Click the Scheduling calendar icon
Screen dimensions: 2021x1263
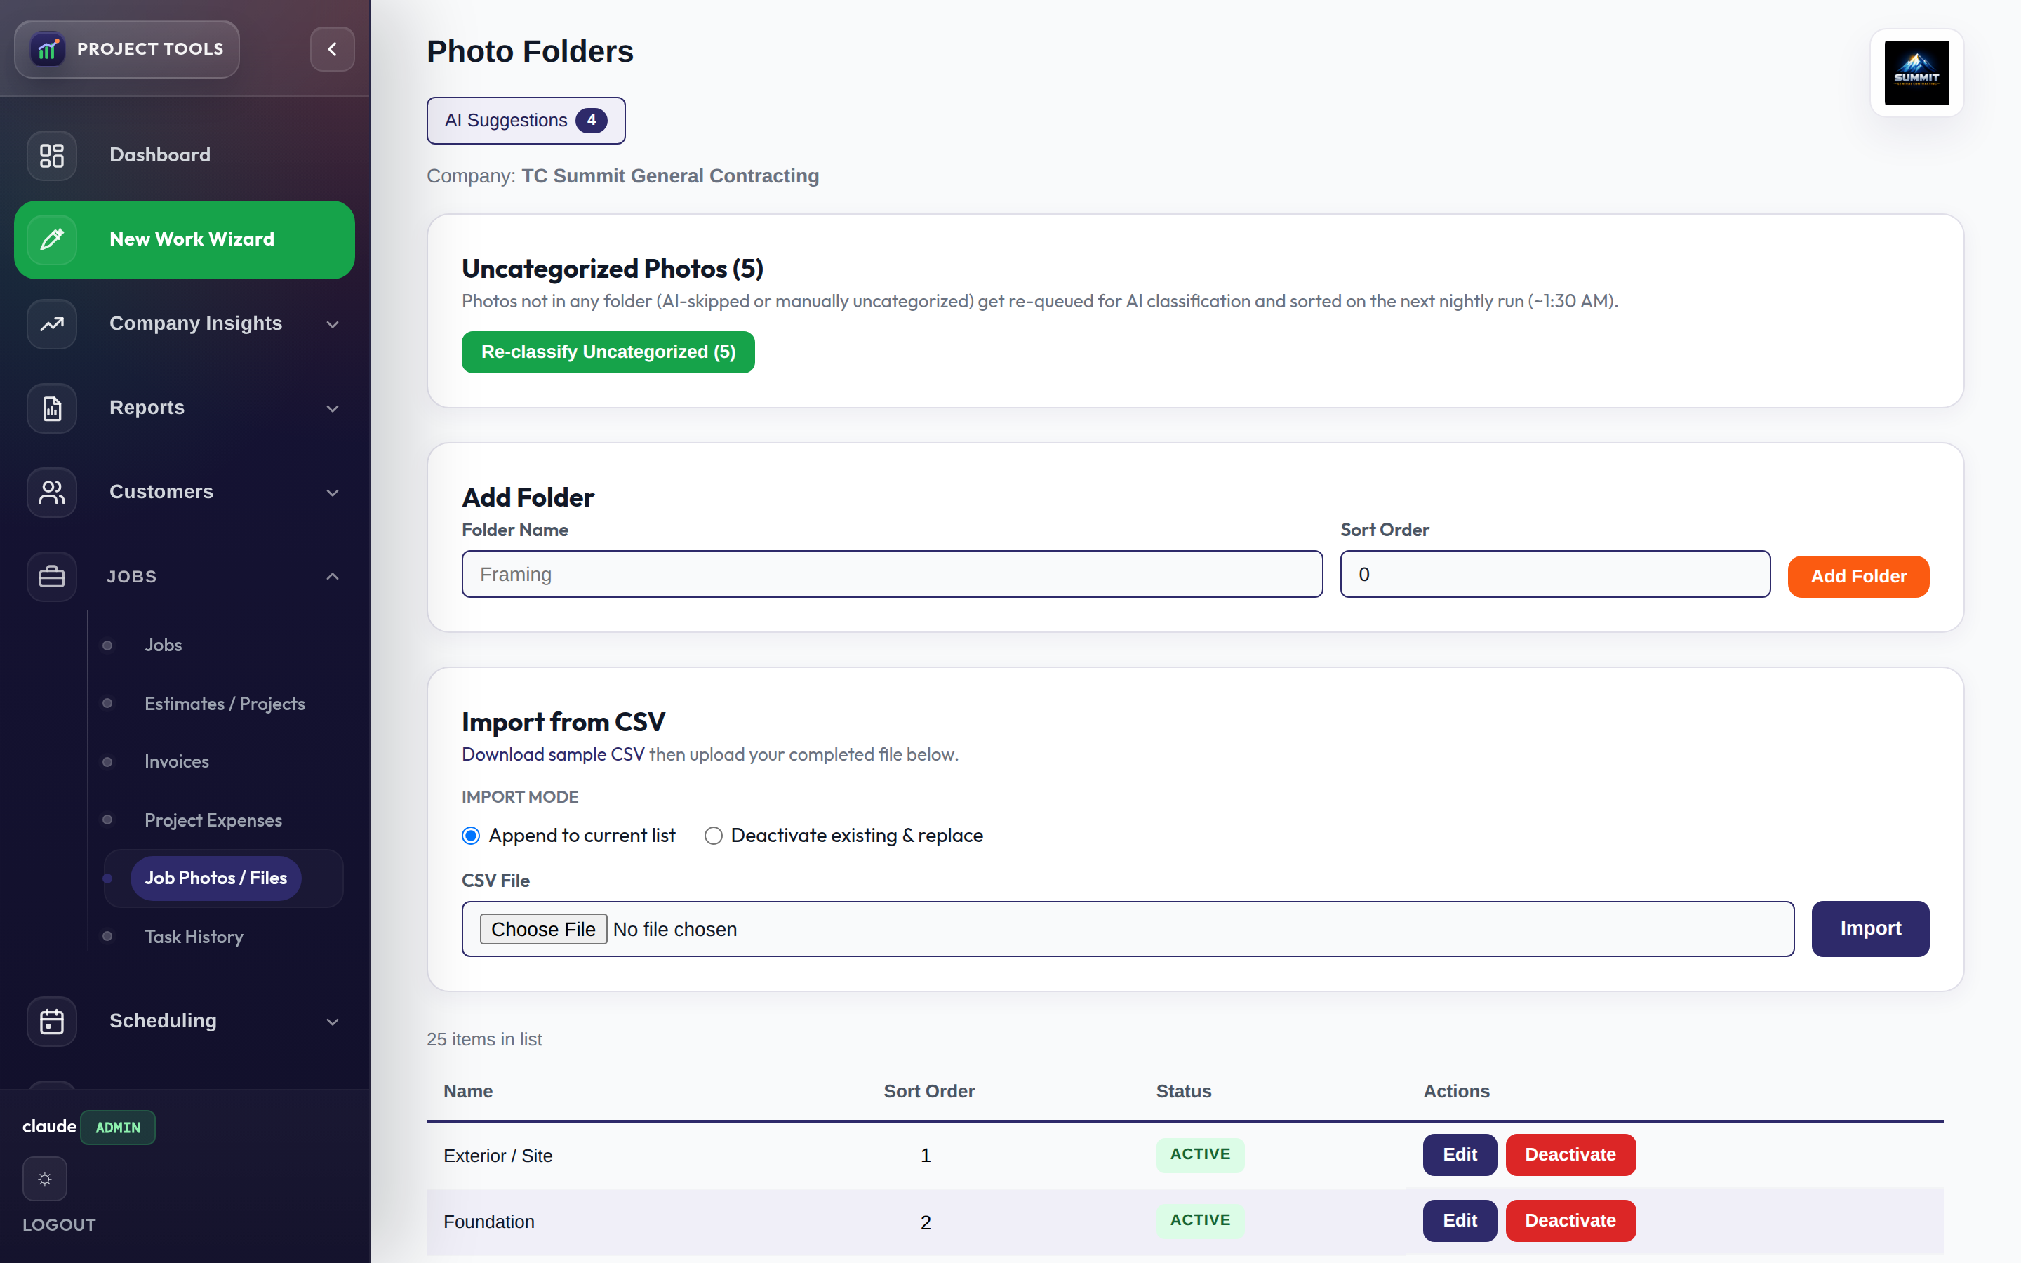point(52,1022)
